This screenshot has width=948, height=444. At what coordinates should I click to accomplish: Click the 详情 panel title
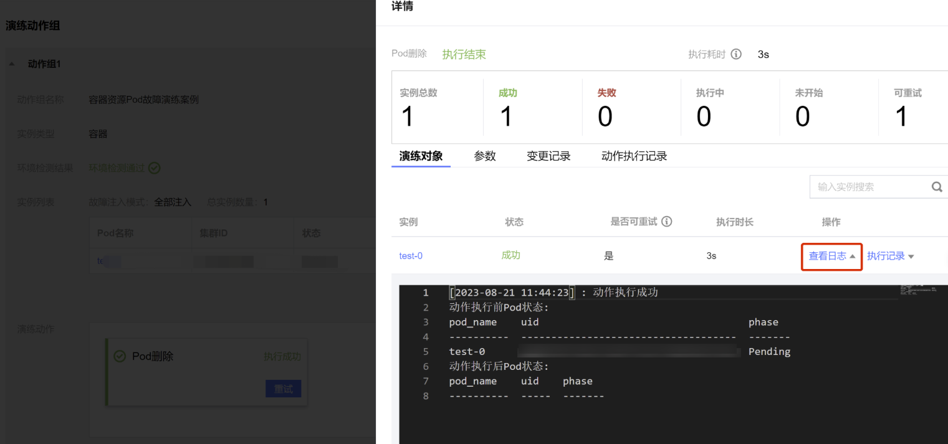click(402, 7)
